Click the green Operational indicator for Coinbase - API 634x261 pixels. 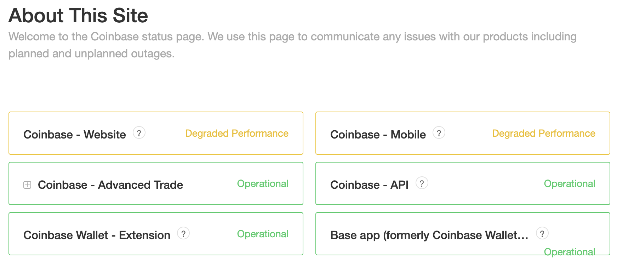coord(570,183)
